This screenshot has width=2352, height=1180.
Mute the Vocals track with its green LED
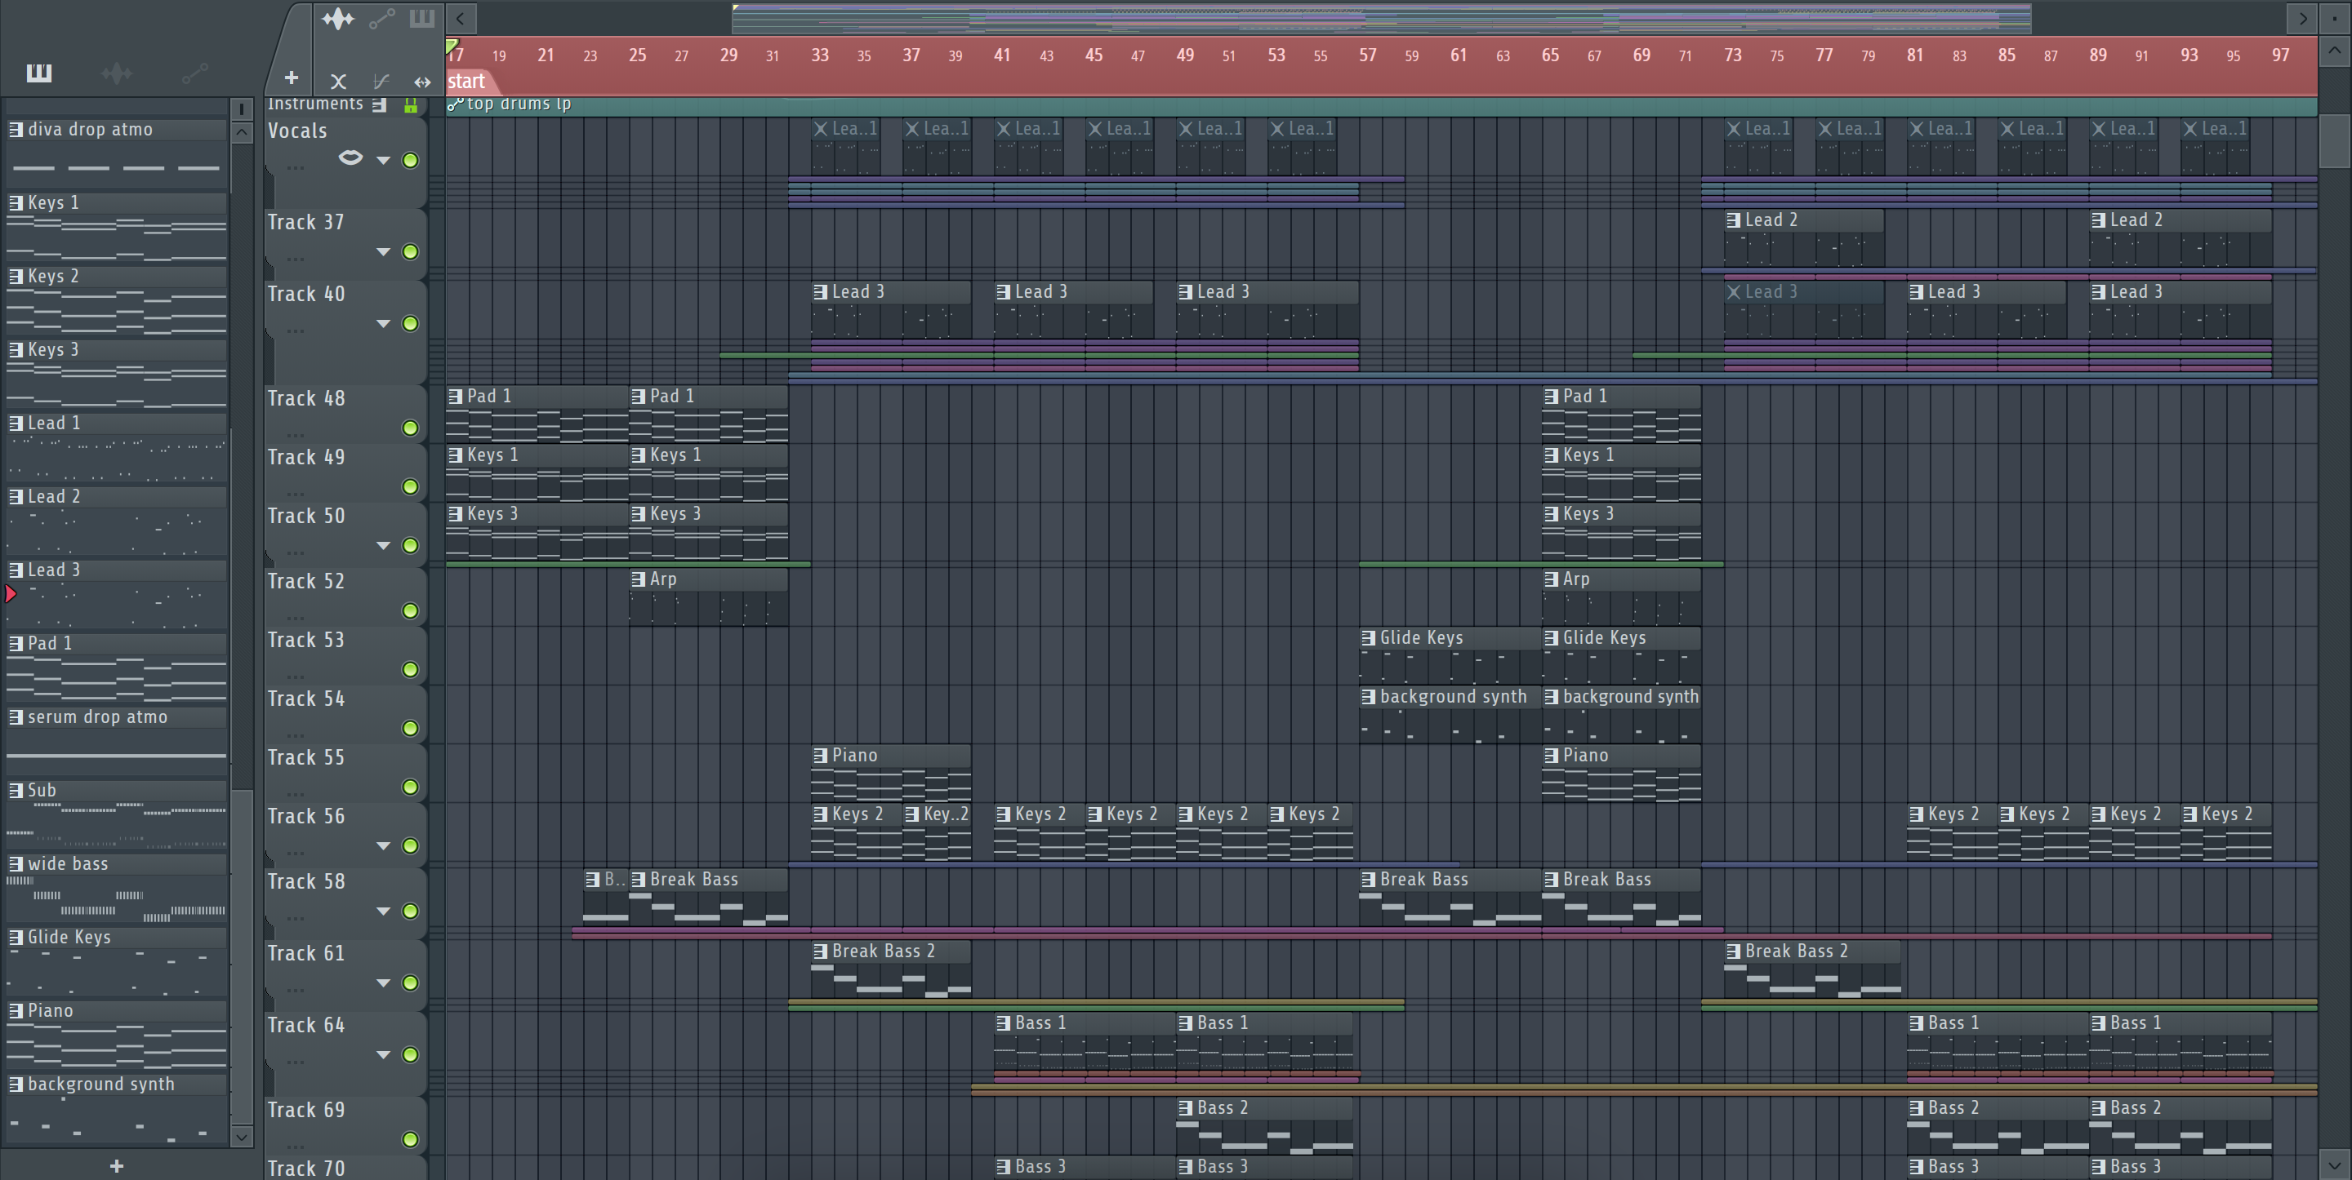pos(410,160)
